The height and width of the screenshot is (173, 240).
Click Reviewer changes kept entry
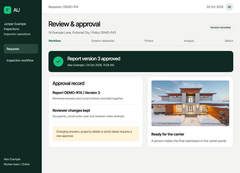(x=71, y=110)
